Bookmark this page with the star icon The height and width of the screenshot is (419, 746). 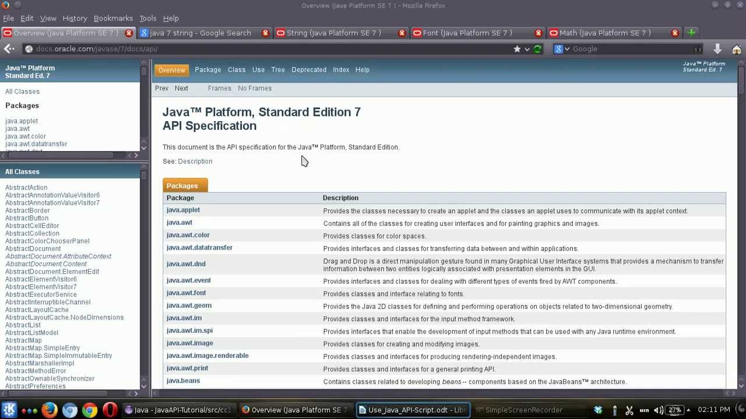click(x=517, y=49)
